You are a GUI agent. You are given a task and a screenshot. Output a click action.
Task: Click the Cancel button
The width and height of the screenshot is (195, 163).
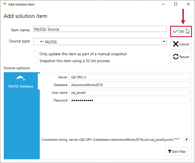(x=181, y=44)
